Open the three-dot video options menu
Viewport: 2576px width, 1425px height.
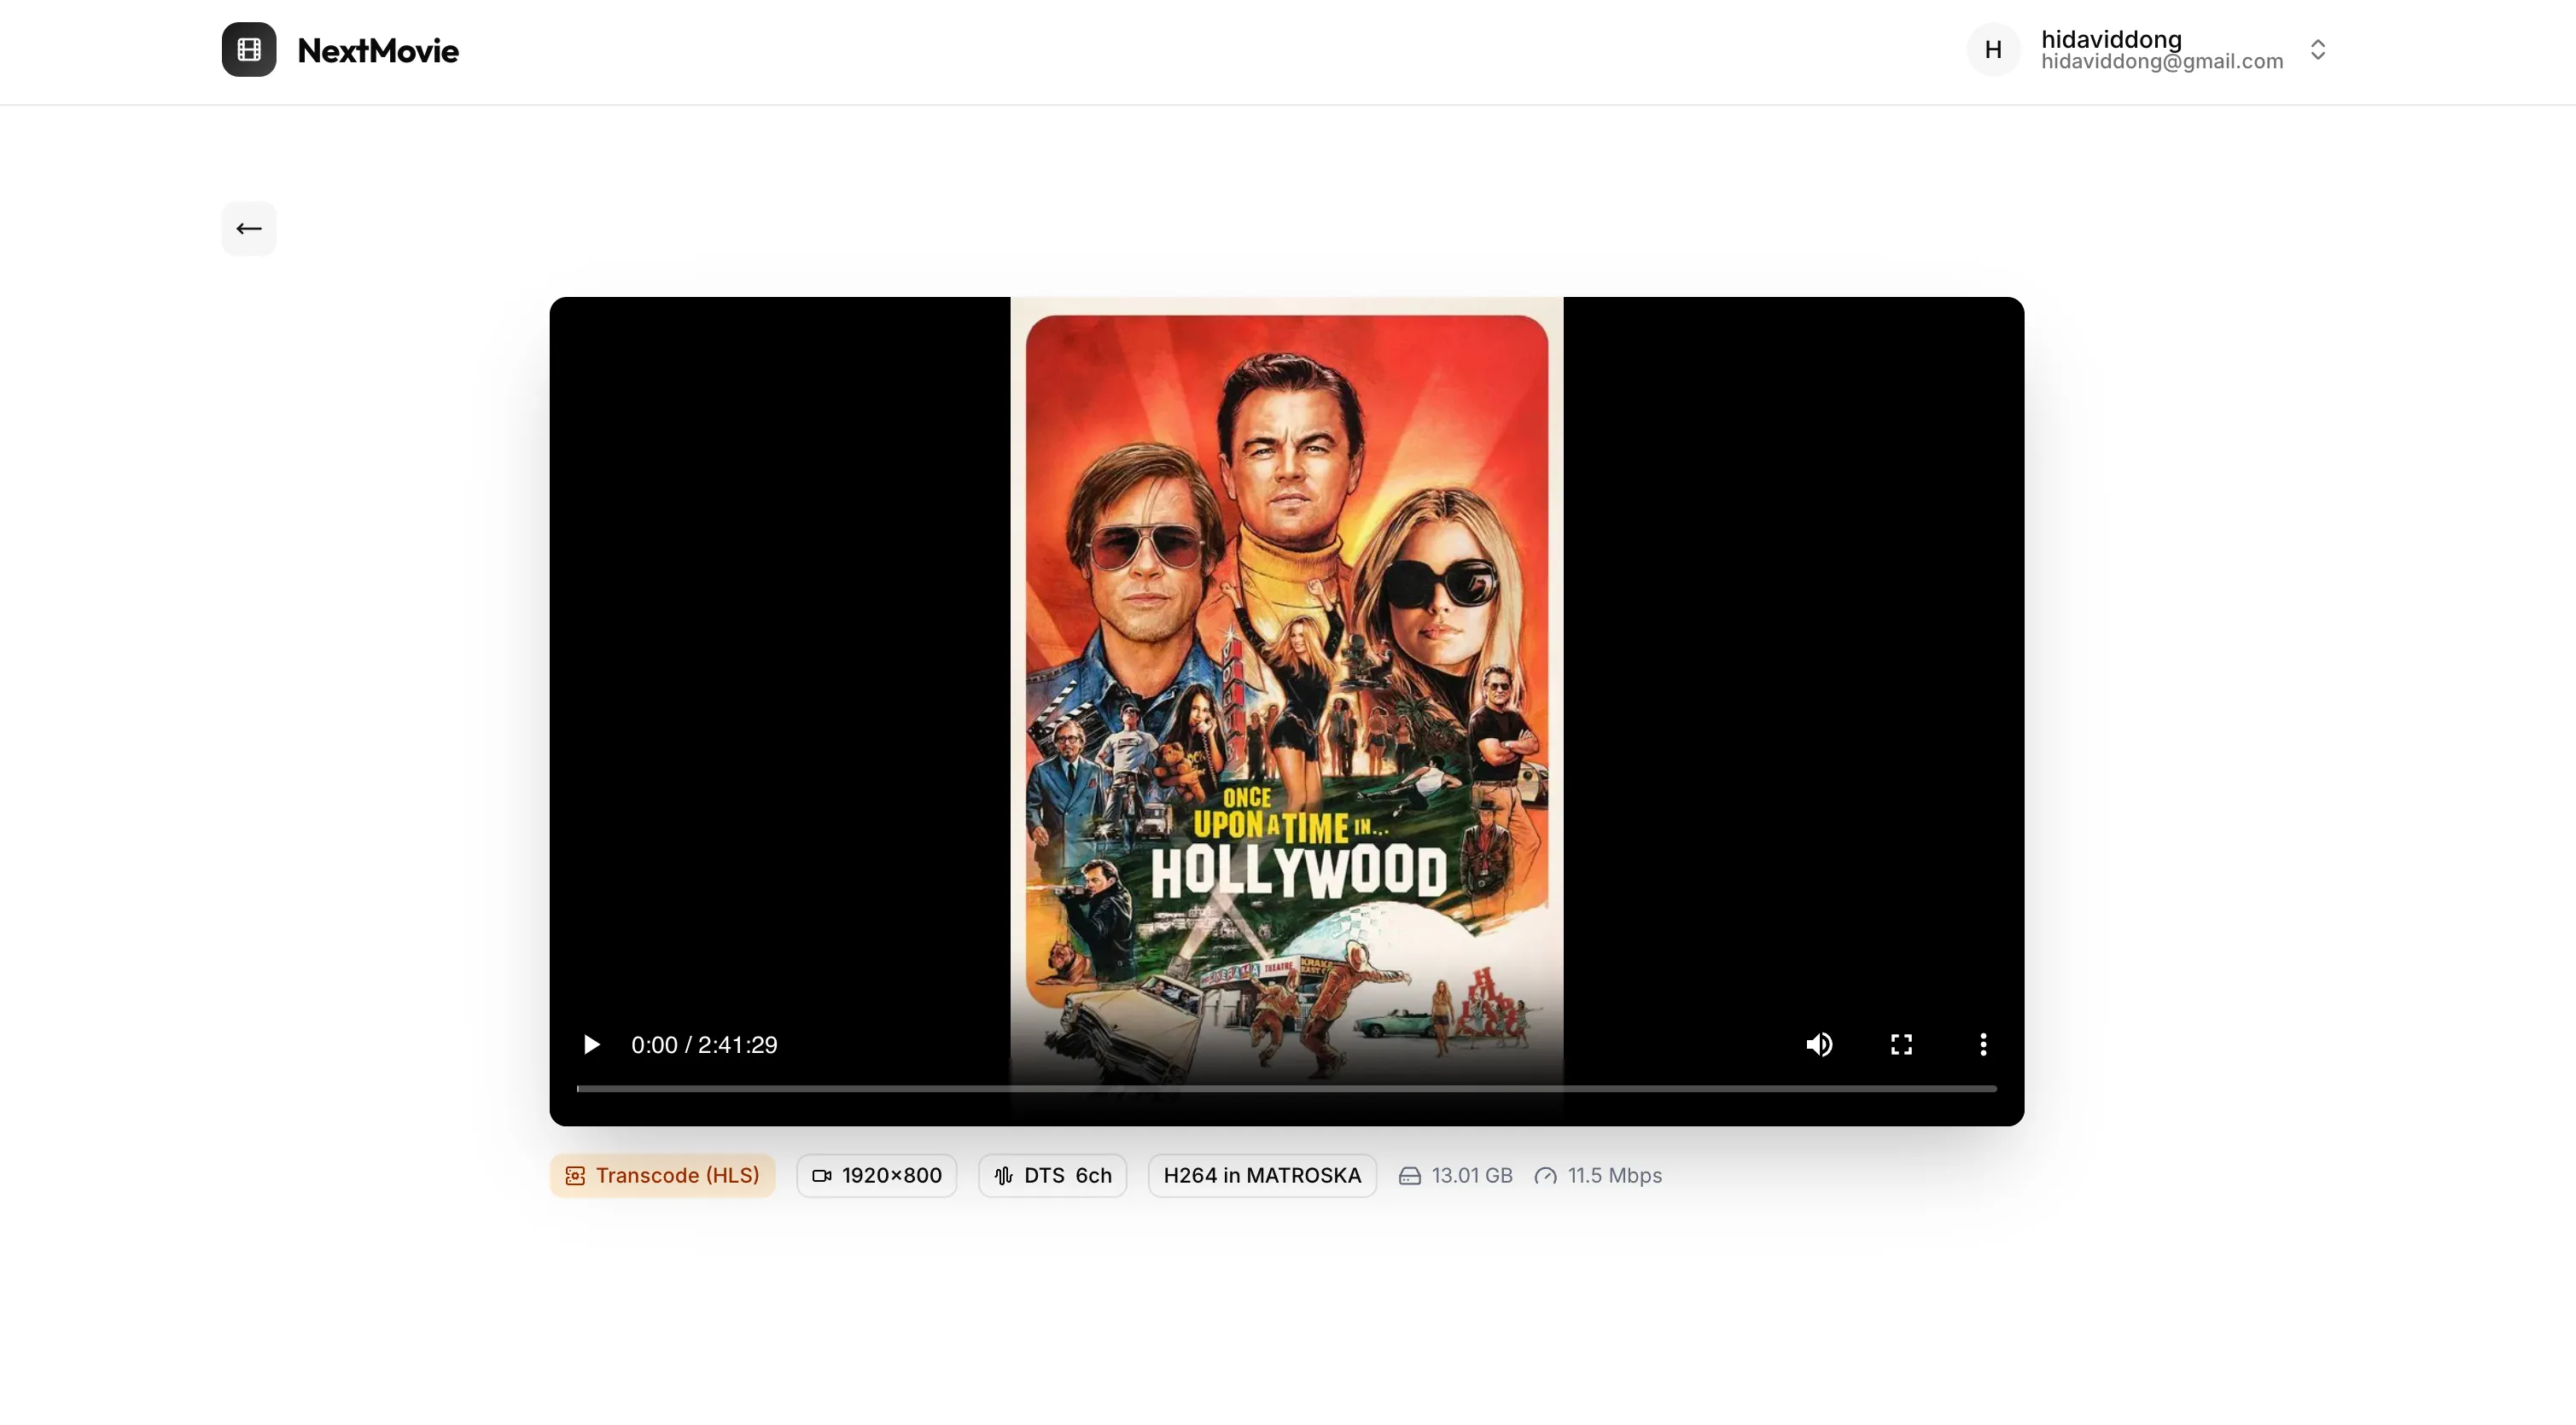coord(1983,1045)
